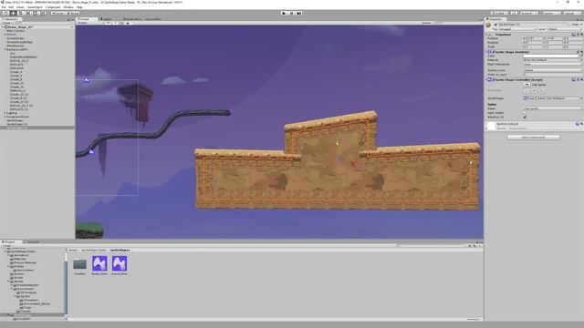This screenshot has width=584, height=328.
Task: Start Play mode with the Play button
Action: pos(284,13)
